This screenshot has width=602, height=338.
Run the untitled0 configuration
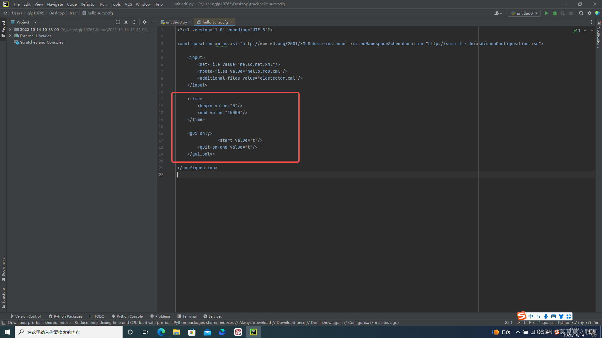(x=546, y=13)
